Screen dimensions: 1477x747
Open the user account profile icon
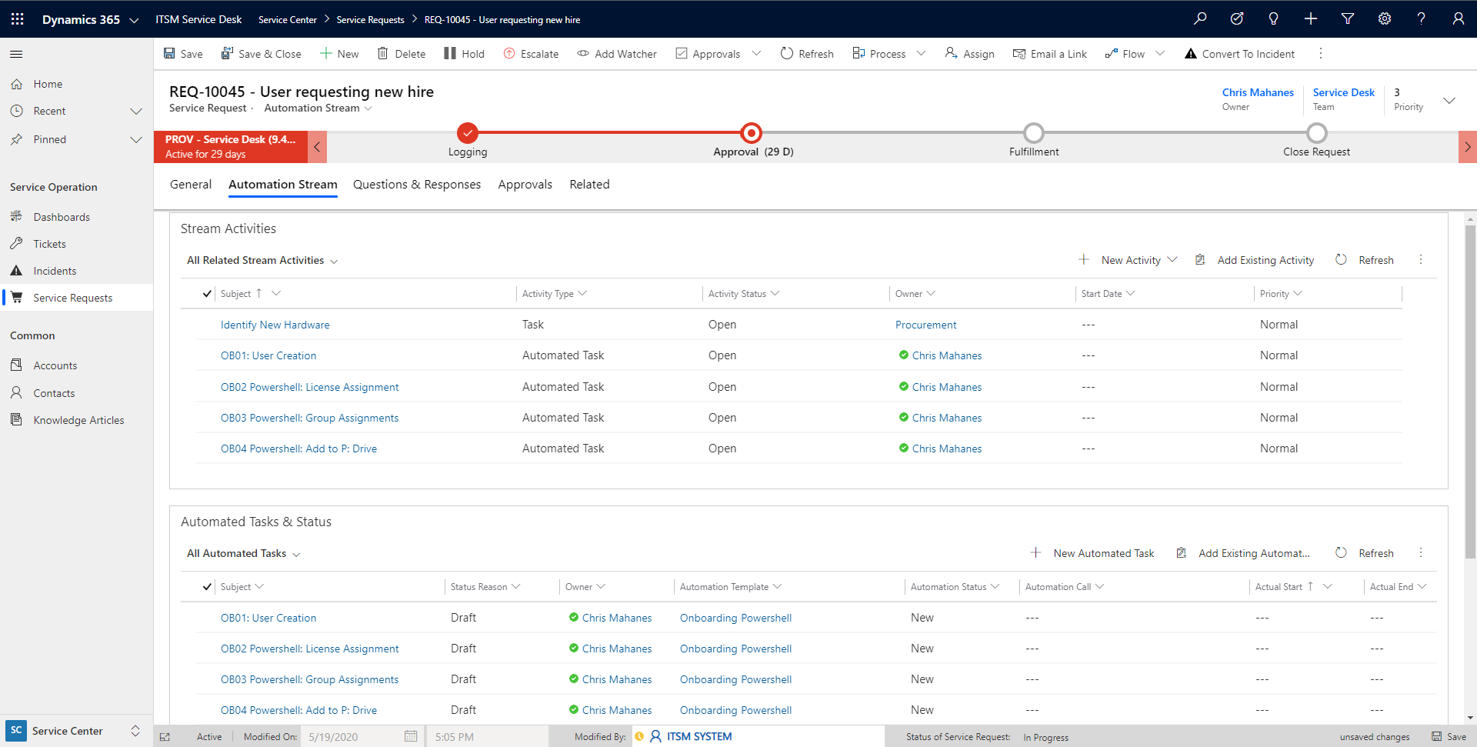[x=1459, y=19]
